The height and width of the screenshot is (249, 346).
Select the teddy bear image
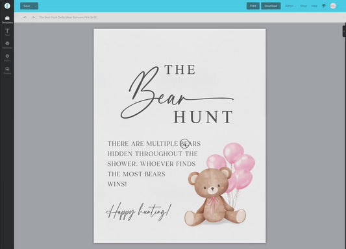pos(215,196)
